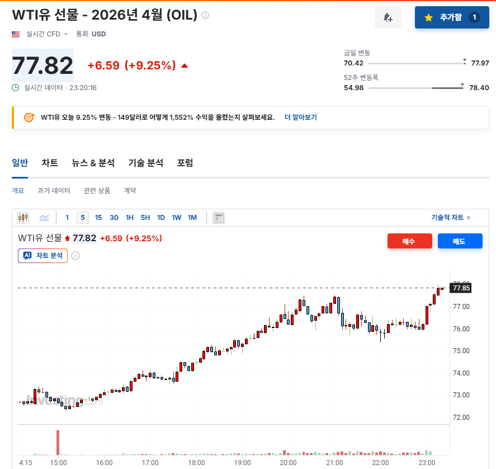Choose the 5H chart interval
Screen dimensions: 496x469
click(x=145, y=218)
